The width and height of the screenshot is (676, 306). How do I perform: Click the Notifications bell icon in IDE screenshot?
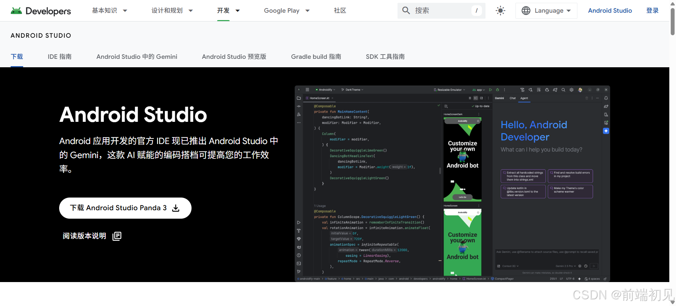606,98
